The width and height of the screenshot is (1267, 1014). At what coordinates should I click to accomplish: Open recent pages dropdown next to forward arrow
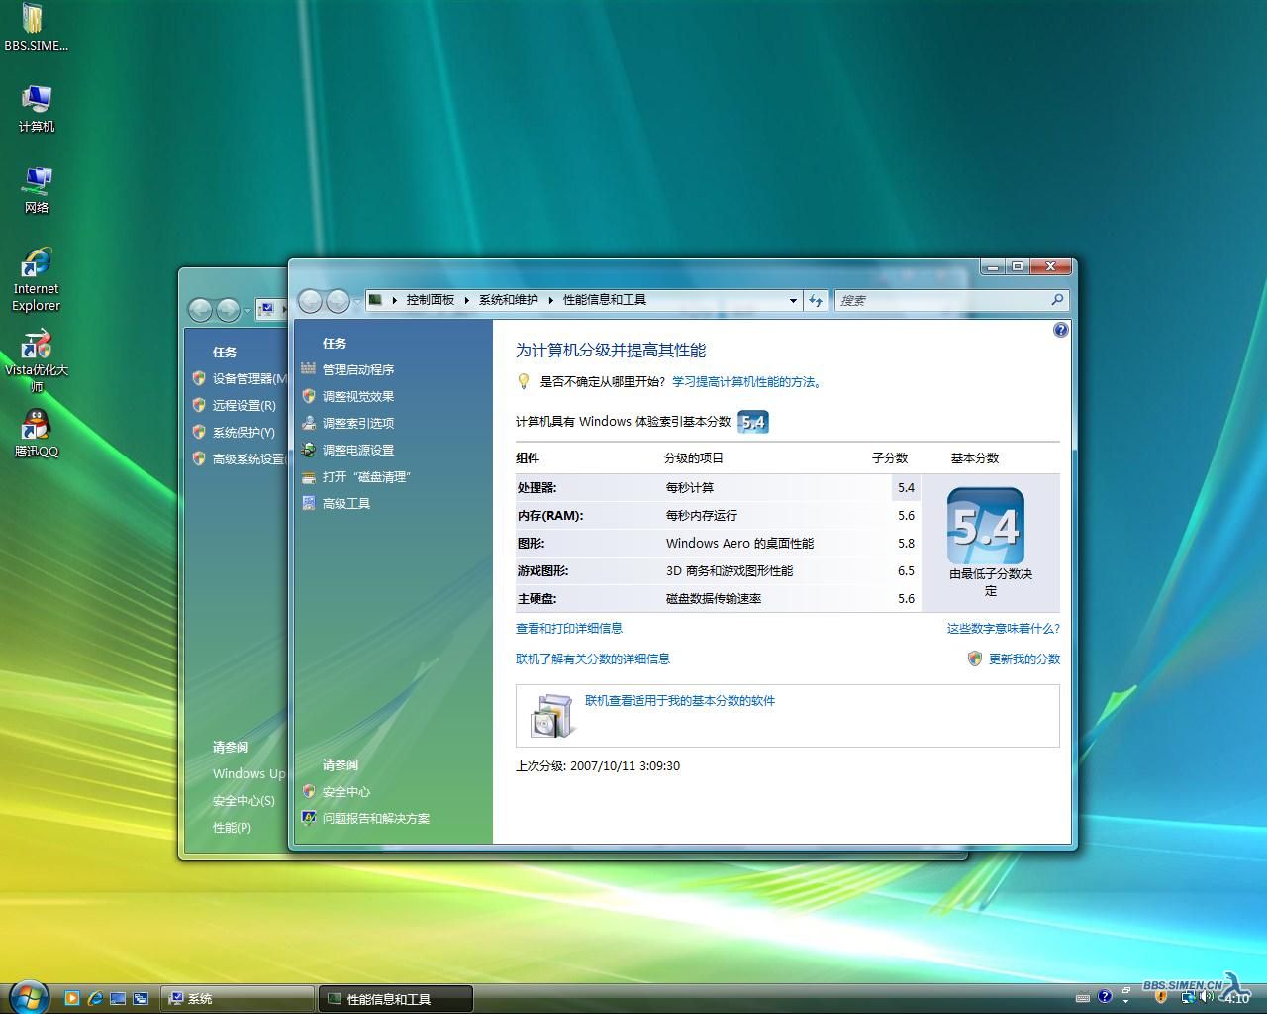coord(356,301)
